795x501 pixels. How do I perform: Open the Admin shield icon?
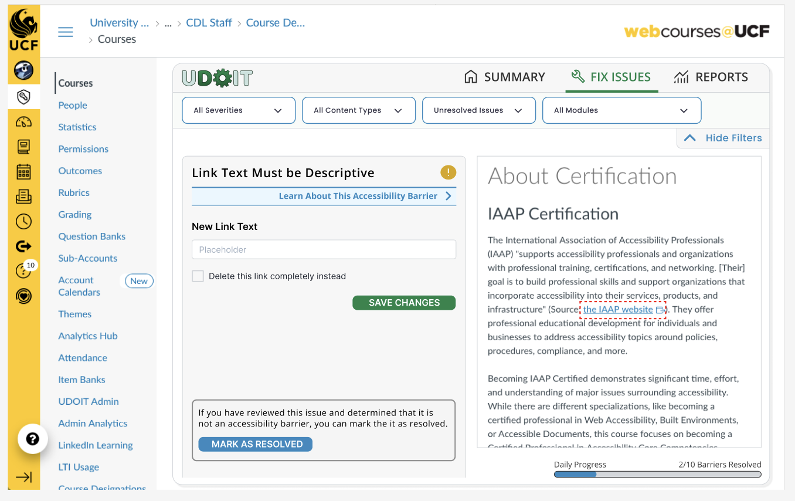pyautogui.click(x=23, y=97)
